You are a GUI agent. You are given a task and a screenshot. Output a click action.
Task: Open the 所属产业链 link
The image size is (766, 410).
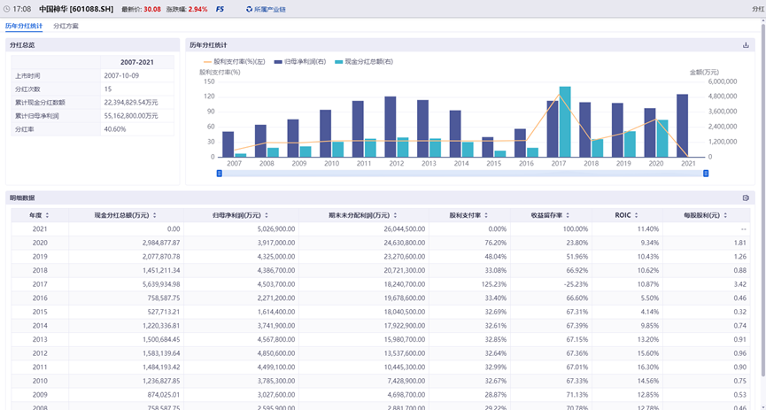tap(269, 9)
